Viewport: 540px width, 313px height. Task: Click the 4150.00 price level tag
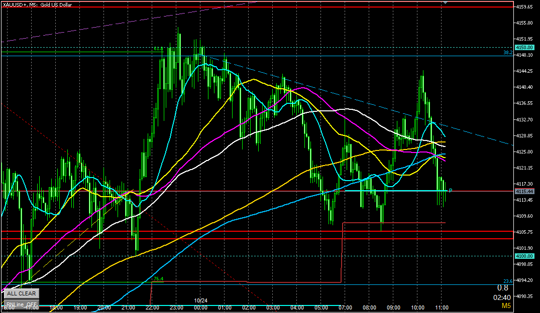click(x=523, y=47)
